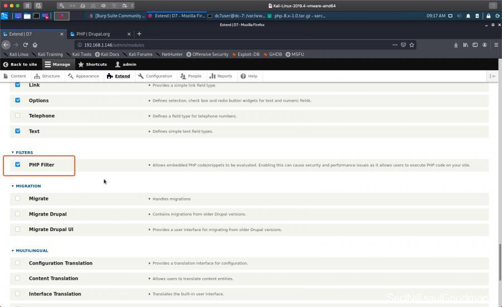
Task: Open the Firefox downloads panel
Action: click(456, 45)
